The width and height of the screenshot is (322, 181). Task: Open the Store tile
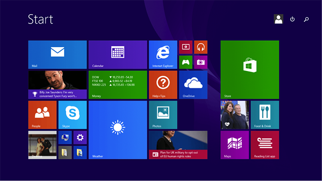click(250, 70)
